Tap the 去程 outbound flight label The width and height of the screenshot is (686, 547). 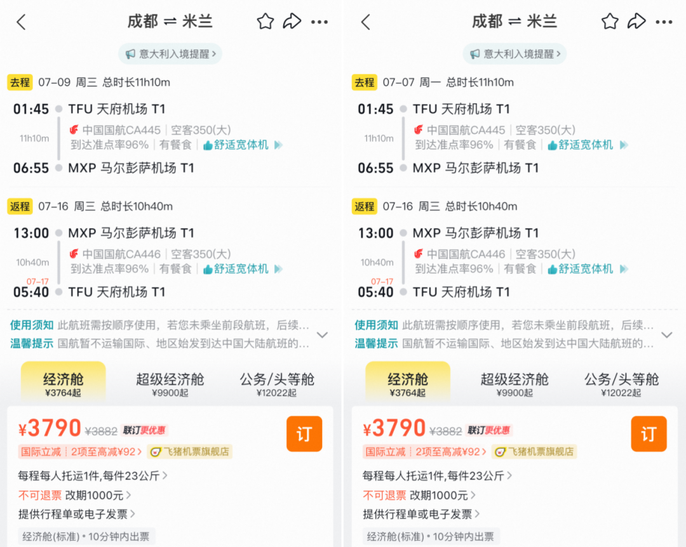coord(20,82)
